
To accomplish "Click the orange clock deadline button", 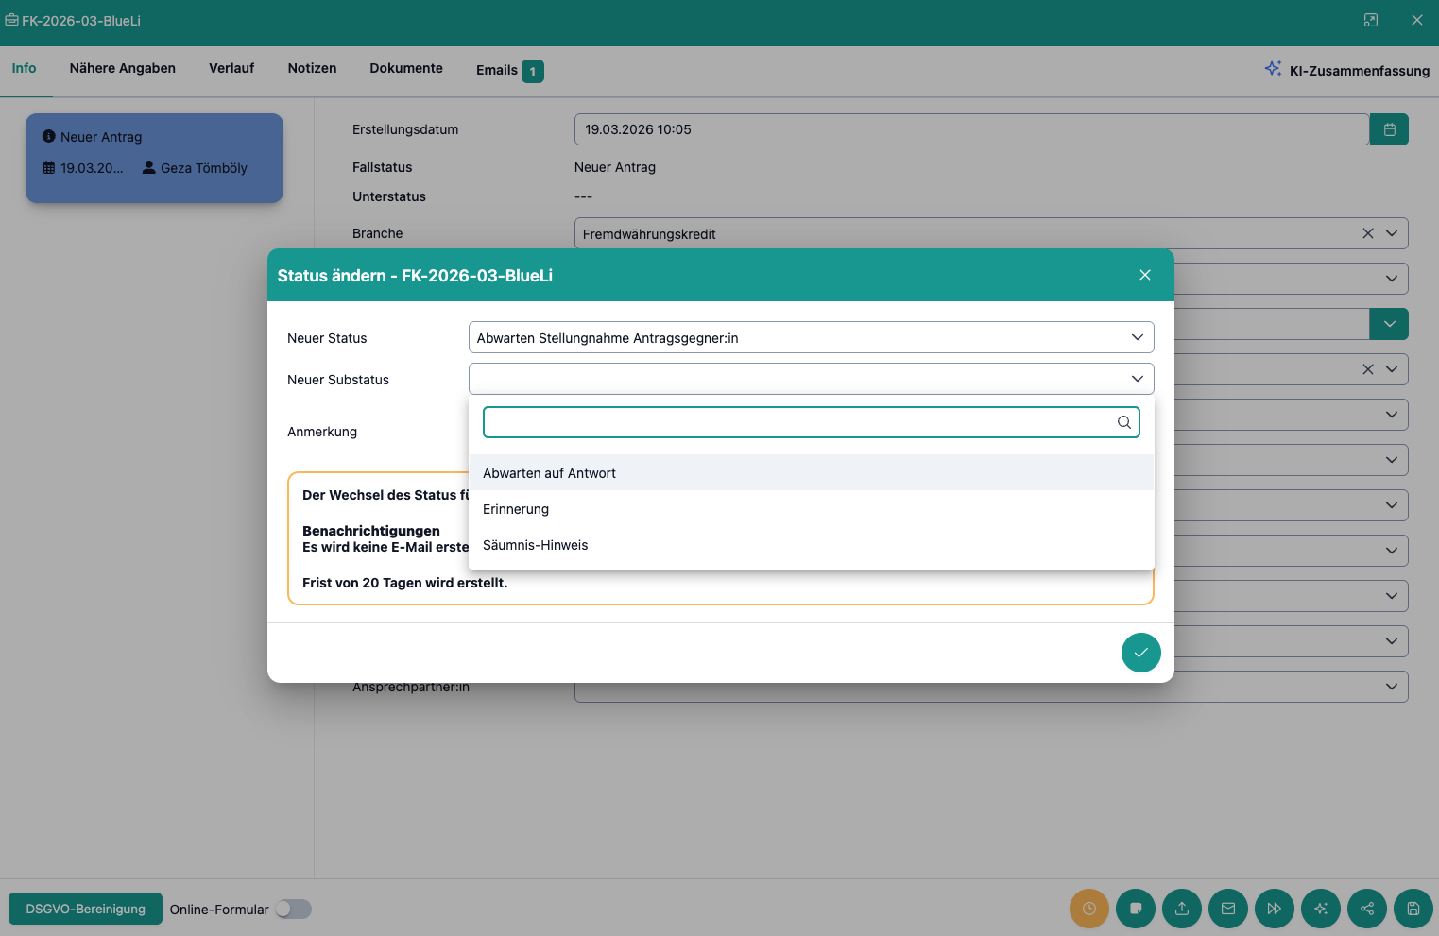I will coord(1088,909).
